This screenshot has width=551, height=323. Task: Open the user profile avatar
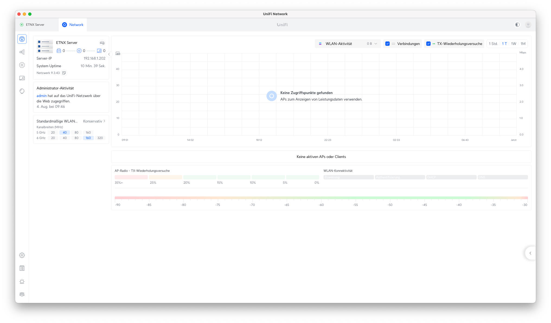pyautogui.click(x=528, y=25)
